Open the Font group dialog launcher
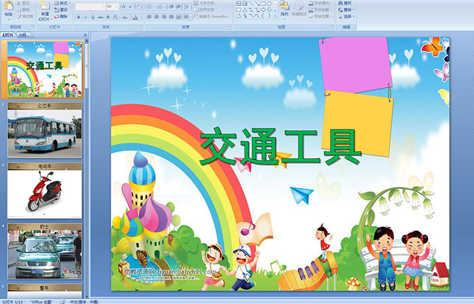Screen dimensions: 474x304 coord(141,26)
